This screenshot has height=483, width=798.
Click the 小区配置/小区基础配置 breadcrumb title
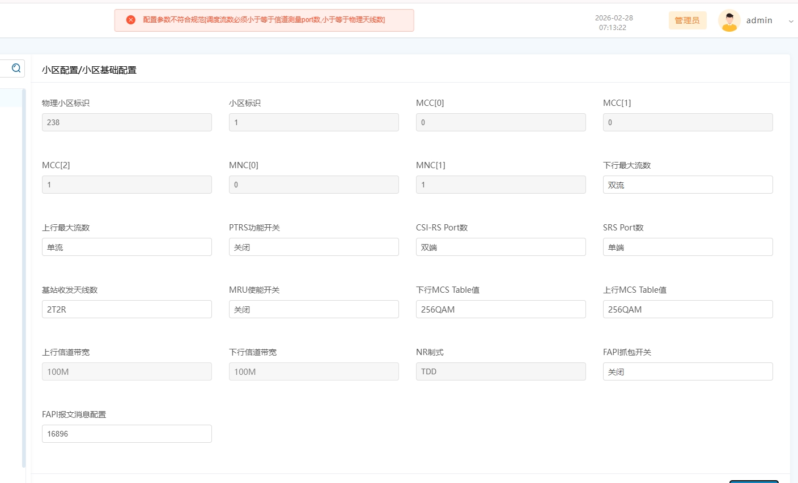pyautogui.click(x=89, y=70)
